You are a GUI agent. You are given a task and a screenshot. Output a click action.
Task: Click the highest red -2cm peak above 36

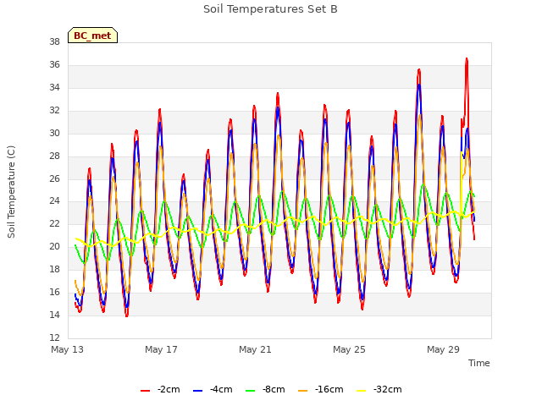click(x=467, y=59)
